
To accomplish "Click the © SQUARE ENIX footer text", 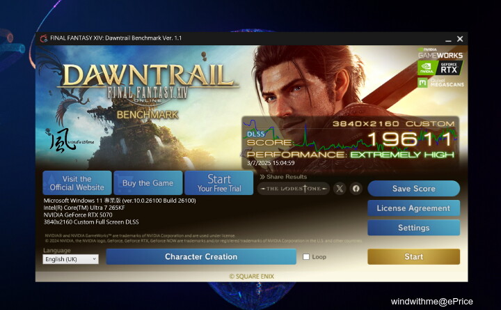I will pyautogui.click(x=251, y=277).
